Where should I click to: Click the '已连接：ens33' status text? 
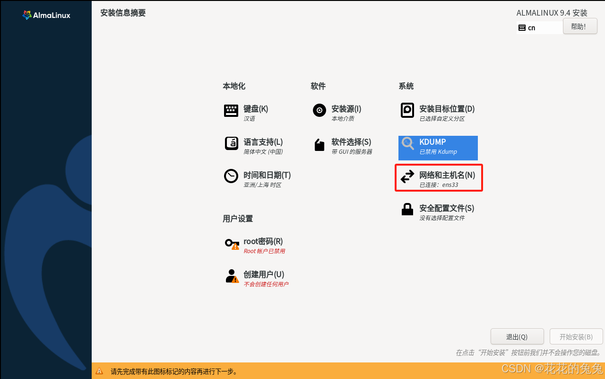click(439, 185)
